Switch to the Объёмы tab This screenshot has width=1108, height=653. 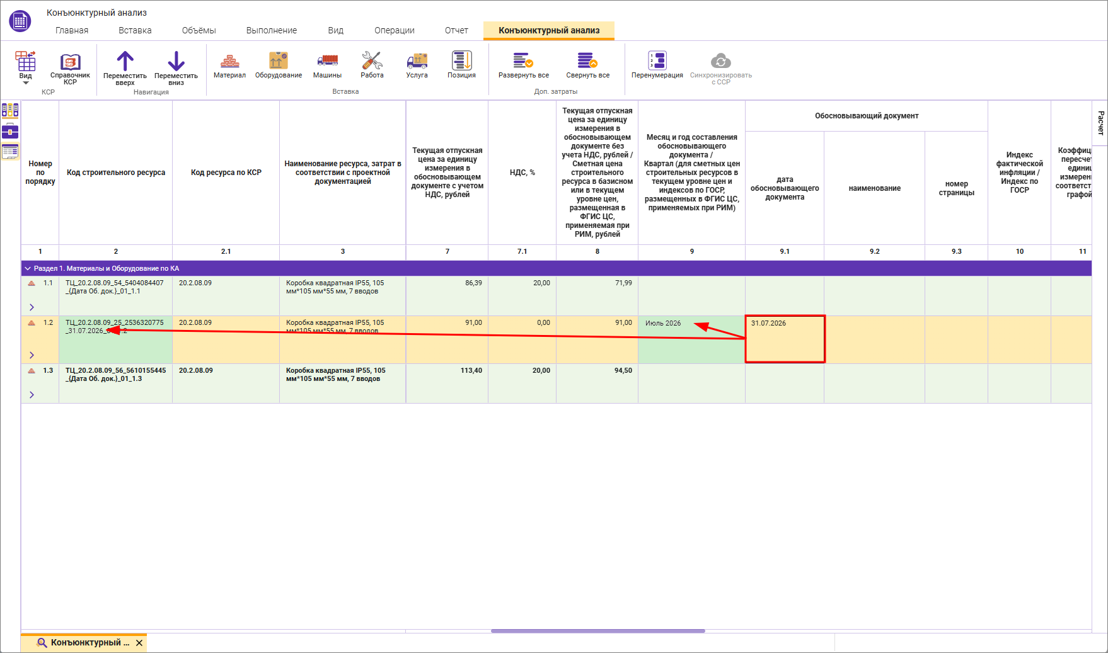tap(199, 30)
